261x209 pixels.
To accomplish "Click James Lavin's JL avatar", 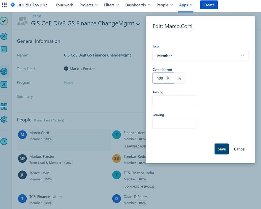I will click(x=22, y=175).
